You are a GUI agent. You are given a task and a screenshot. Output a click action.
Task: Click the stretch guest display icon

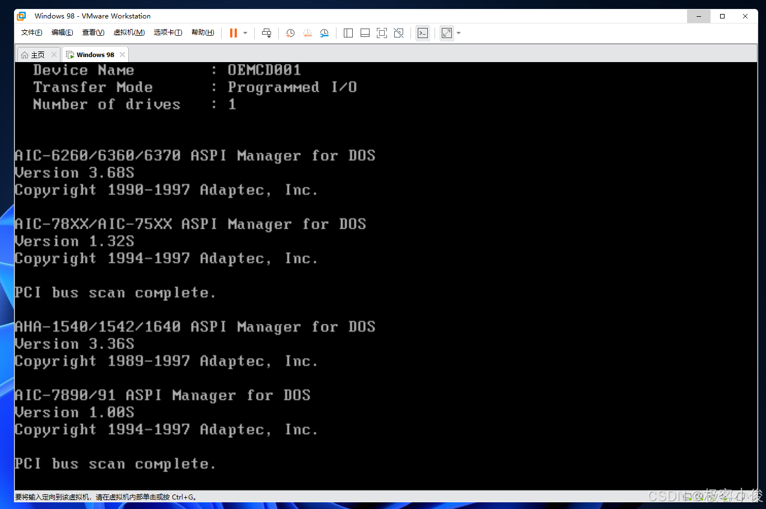pyautogui.click(x=447, y=33)
